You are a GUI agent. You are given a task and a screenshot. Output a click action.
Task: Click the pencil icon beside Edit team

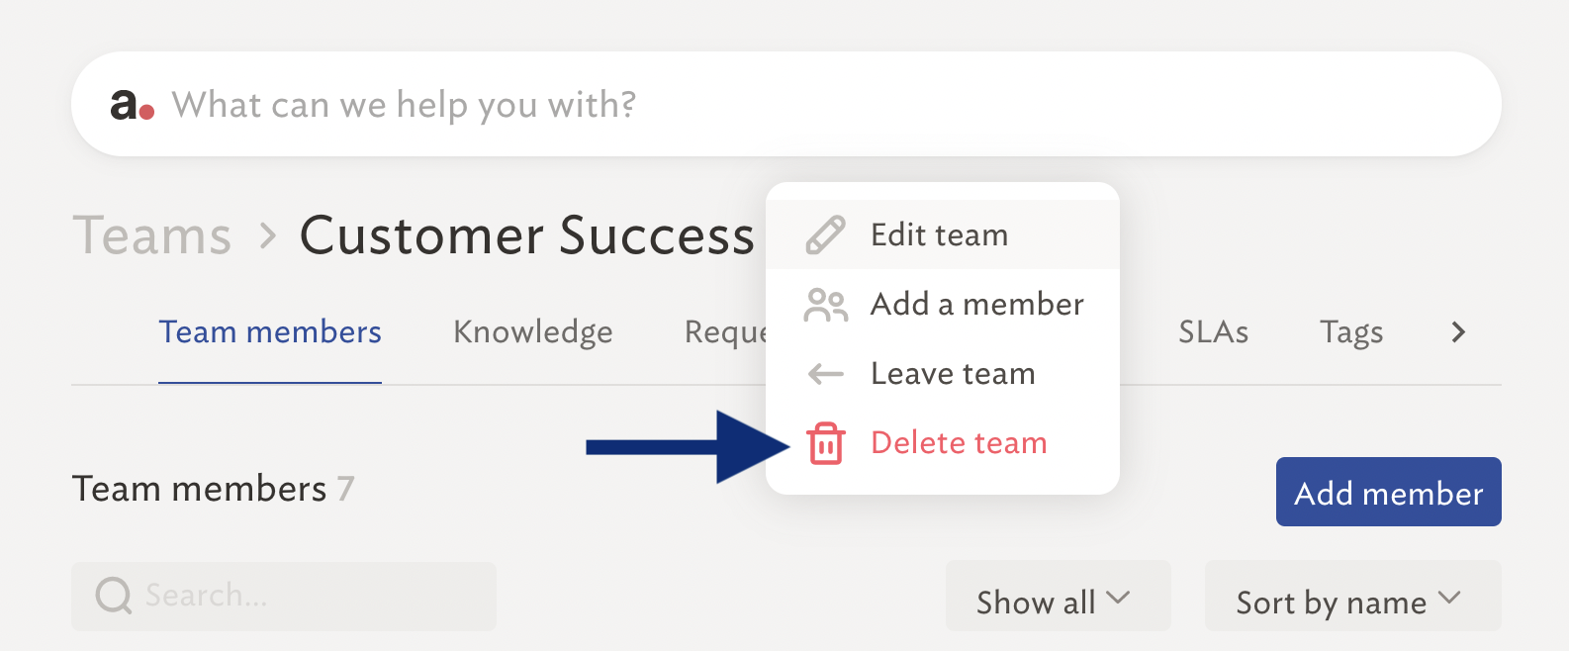(825, 235)
